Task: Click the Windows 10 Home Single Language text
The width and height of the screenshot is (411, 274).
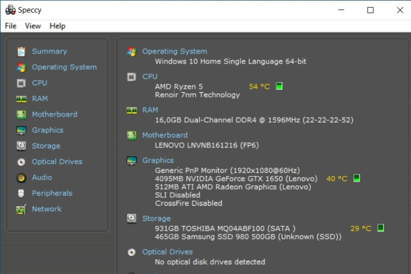Action: 231,62
